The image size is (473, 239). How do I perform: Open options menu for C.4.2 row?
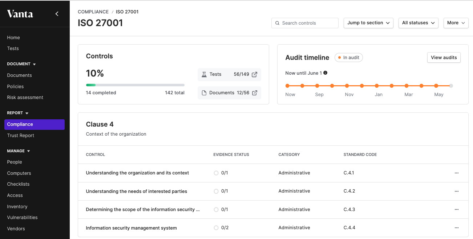pyautogui.click(x=457, y=191)
